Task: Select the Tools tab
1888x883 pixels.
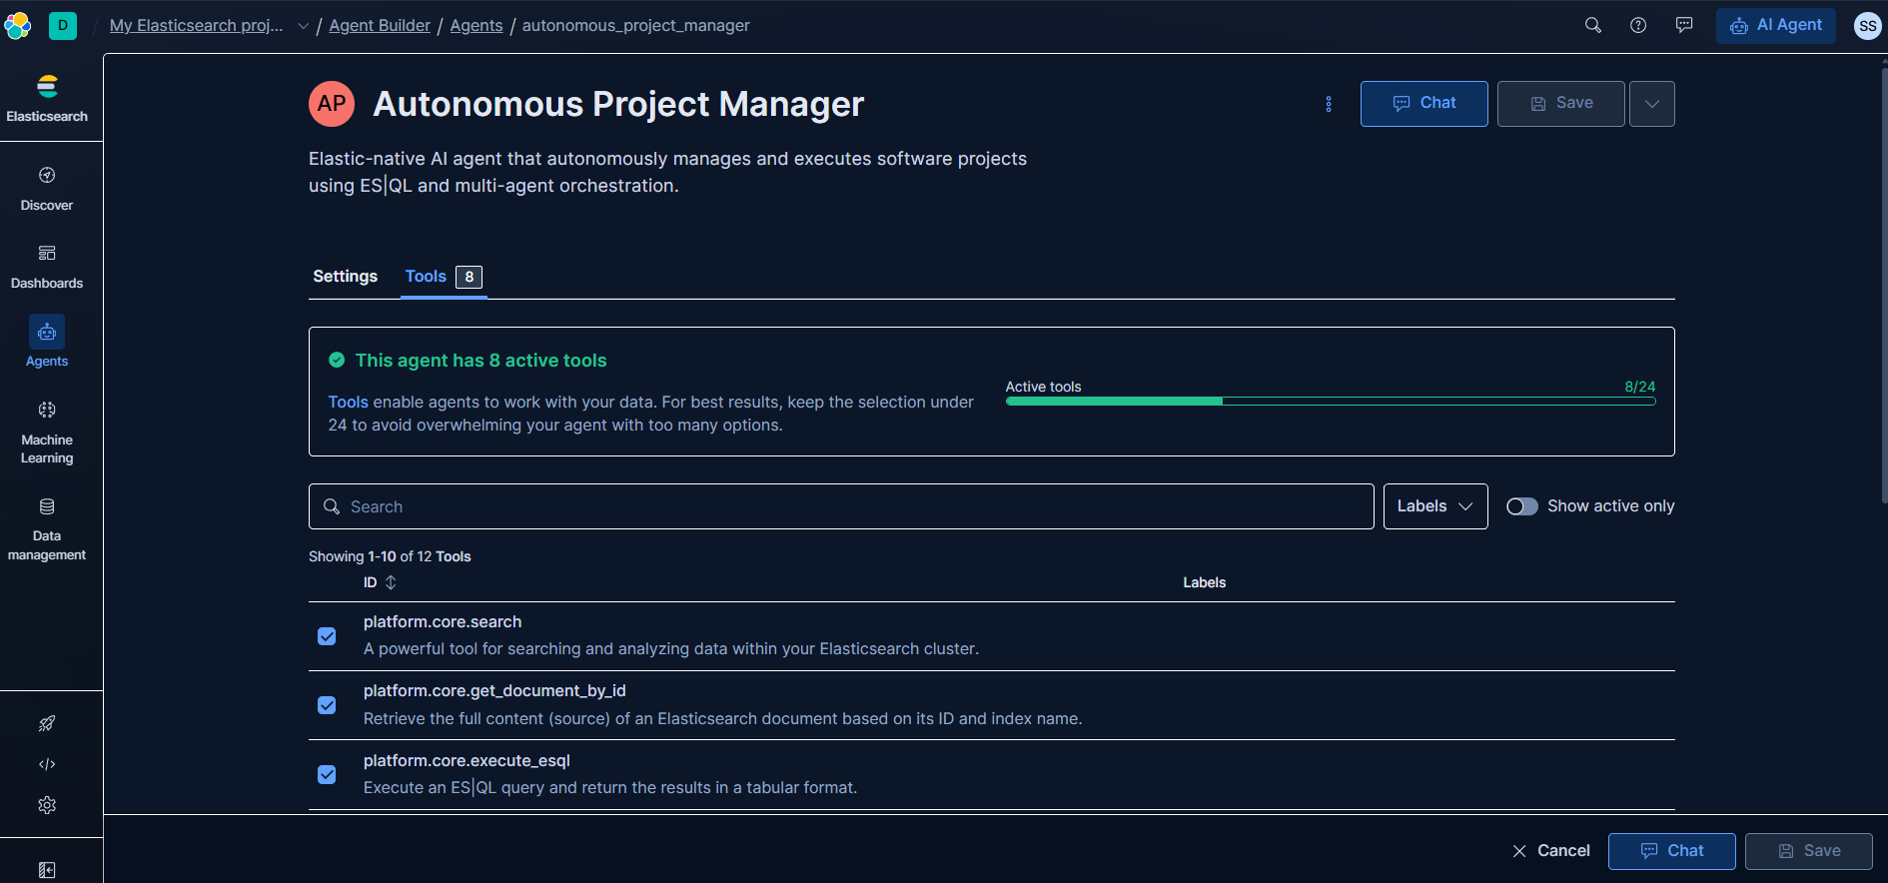Action: click(x=444, y=277)
